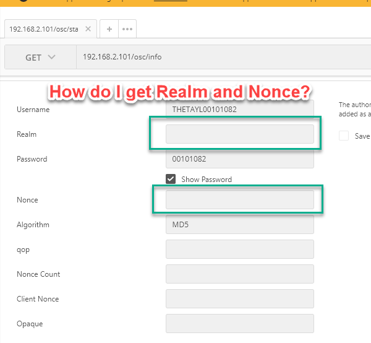This screenshot has height=343, width=371.
Task: Uncheck the Show Password checkbox
Action: tap(171, 179)
